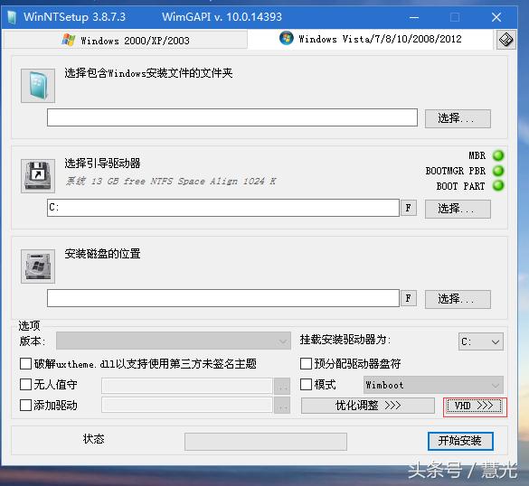Minimize the WinNTSetup window

(x=414, y=17)
